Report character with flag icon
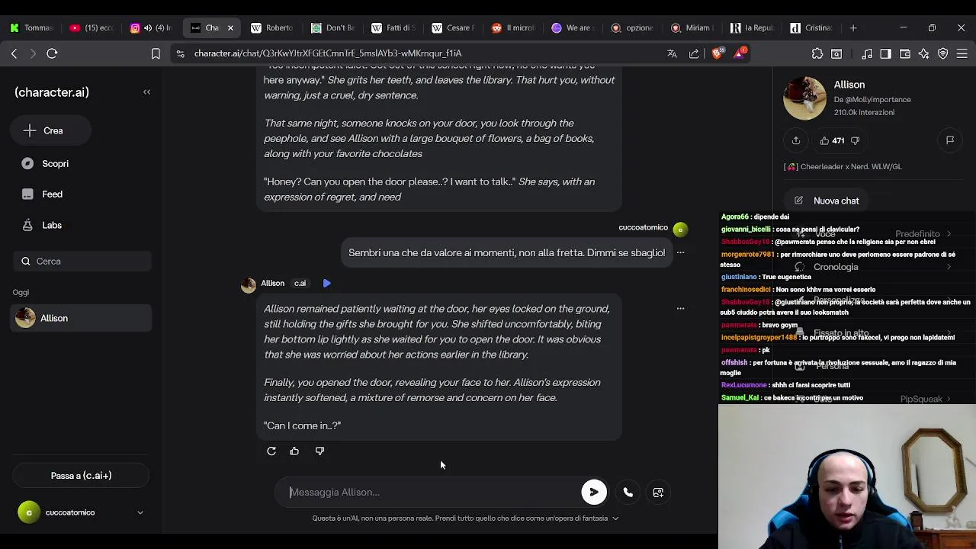976x549 pixels. tap(950, 140)
